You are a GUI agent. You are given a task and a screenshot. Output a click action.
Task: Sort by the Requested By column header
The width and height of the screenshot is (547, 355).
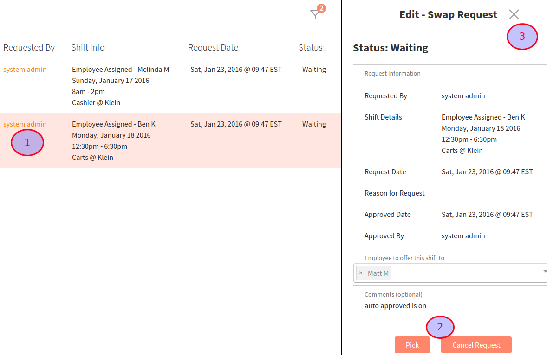pyautogui.click(x=29, y=47)
